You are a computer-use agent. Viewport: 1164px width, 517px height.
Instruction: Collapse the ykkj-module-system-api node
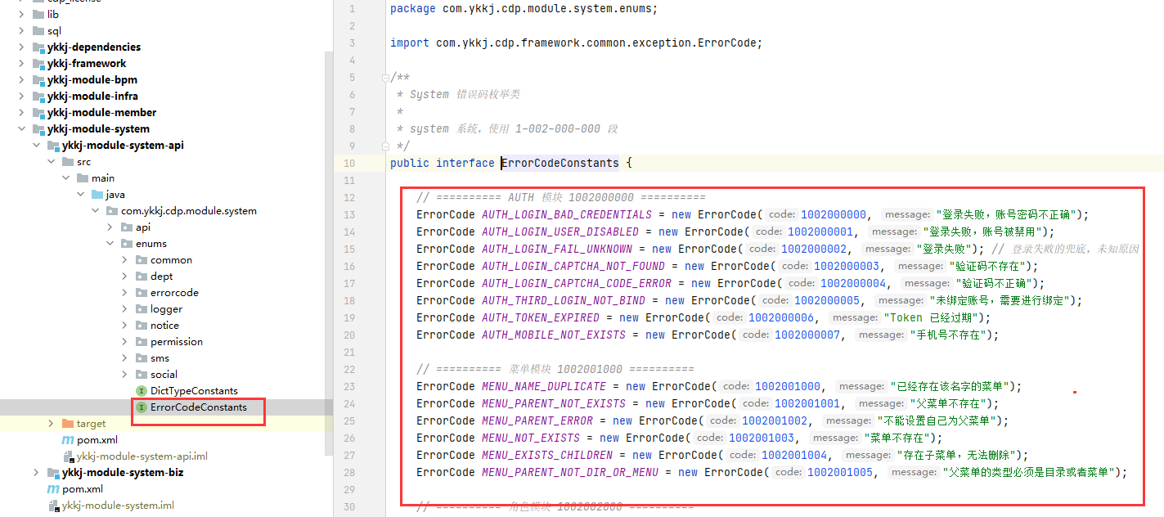pyautogui.click(x=36, y=145)
